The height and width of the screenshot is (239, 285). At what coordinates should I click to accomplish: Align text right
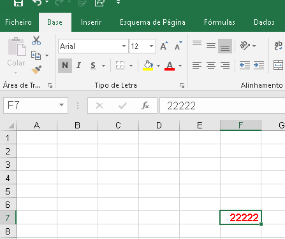[225, 65]
